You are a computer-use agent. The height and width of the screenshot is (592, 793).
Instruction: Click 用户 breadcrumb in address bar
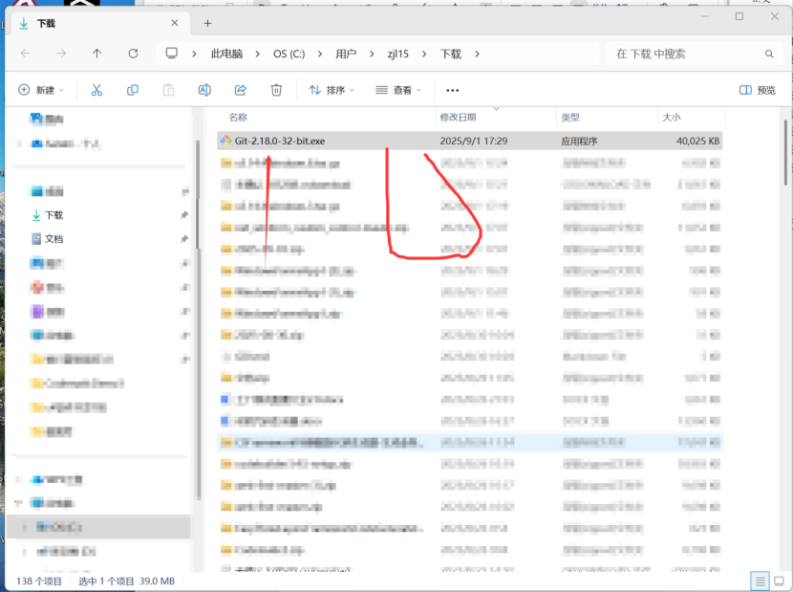click(x=346, y=54)
